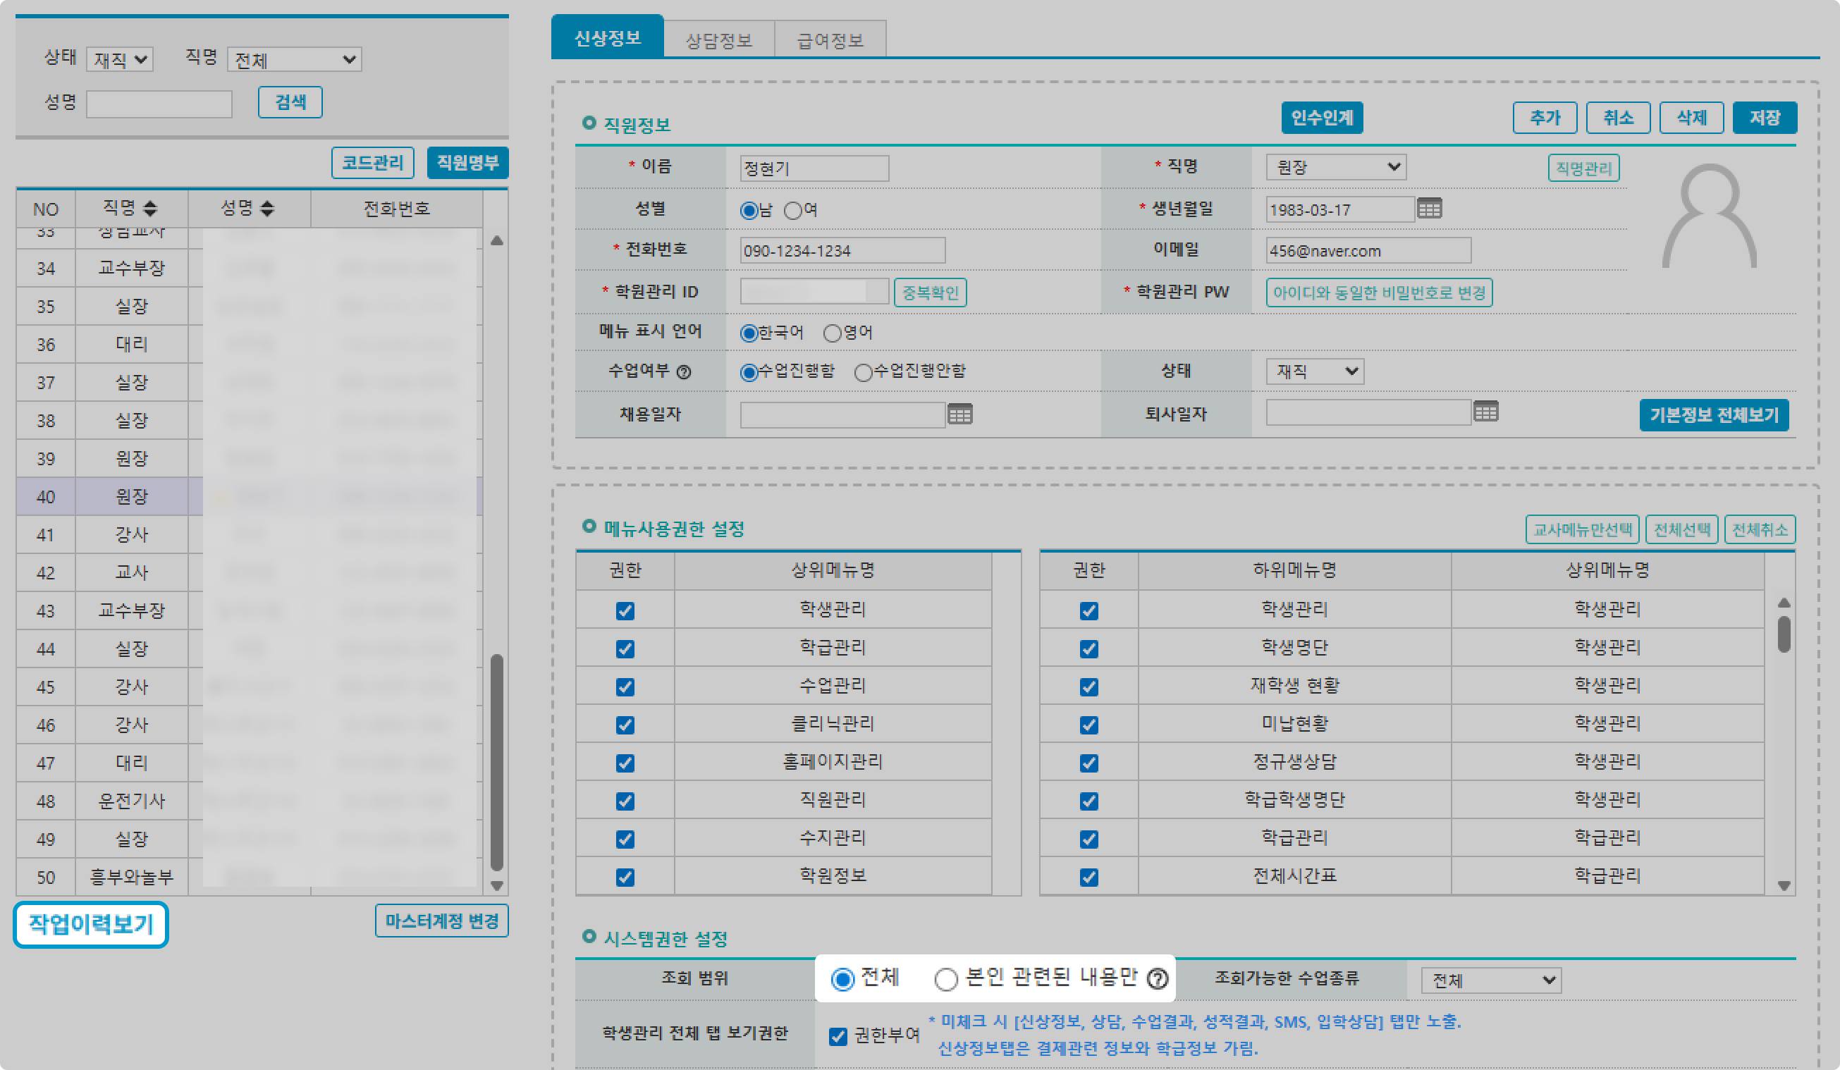Click sub-menu permissions scrollbar down arrow
The height and width of the screenshot is (1070, 1840).
1784,885
